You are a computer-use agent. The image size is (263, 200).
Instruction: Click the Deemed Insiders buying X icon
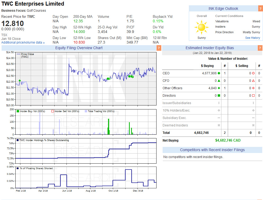(219, 125)
